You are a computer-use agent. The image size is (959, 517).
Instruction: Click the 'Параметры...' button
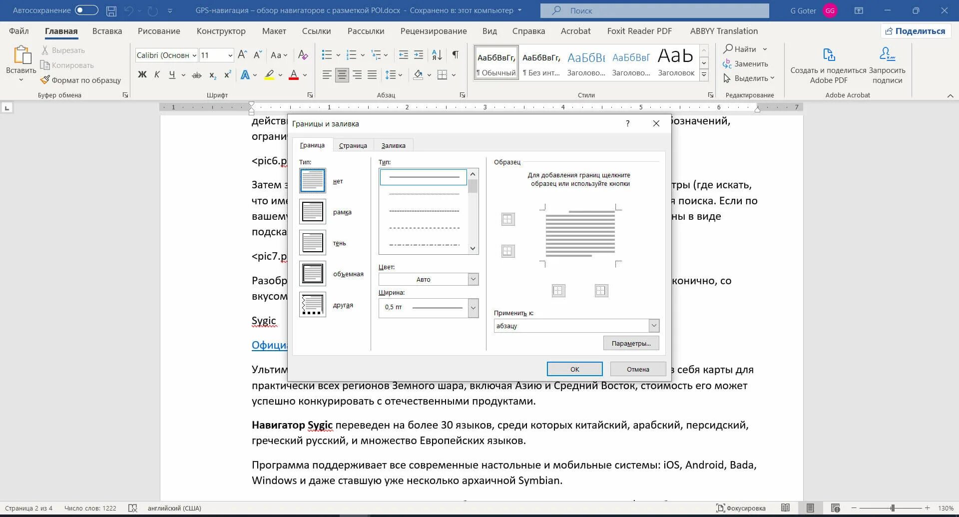pos(631,343)
